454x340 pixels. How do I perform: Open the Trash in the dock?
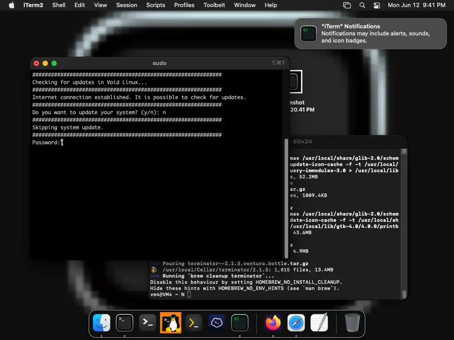pyautogui.click(x=352, y=323)
